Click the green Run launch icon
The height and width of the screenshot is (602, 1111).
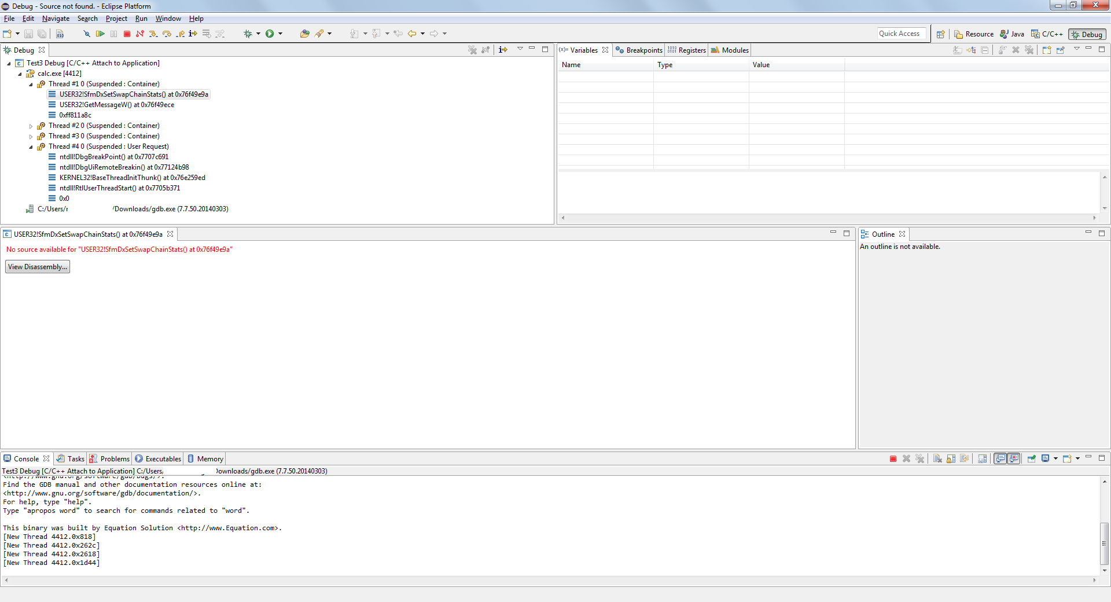tap(270, 34)
